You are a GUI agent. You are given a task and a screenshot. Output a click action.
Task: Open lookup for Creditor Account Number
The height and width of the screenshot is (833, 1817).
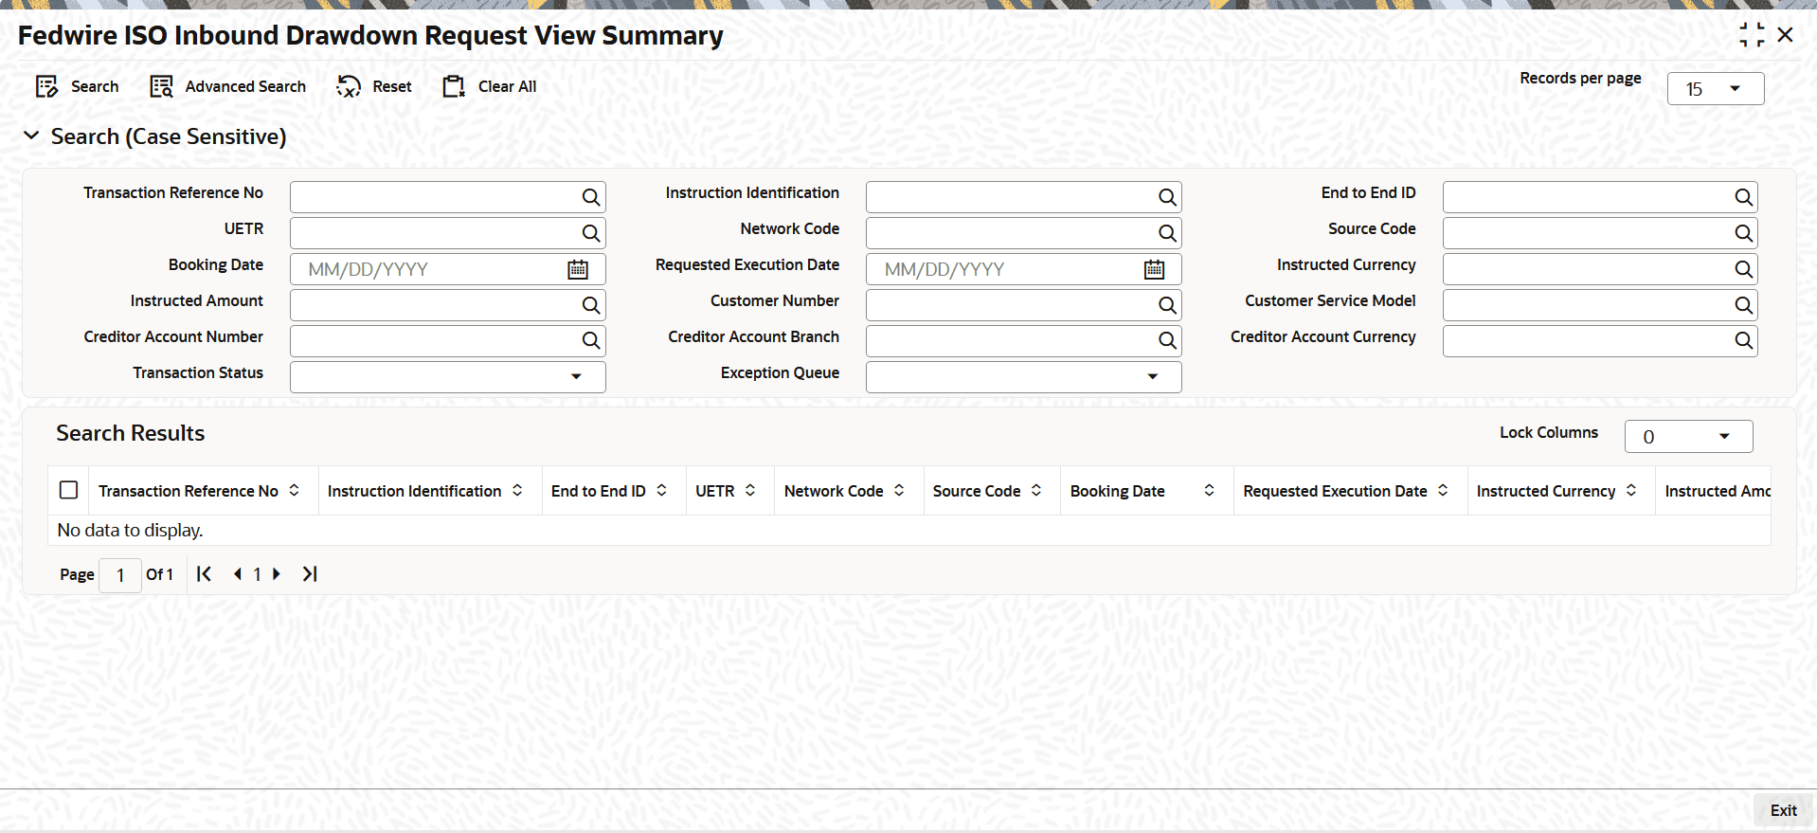(x=591, y=341)
